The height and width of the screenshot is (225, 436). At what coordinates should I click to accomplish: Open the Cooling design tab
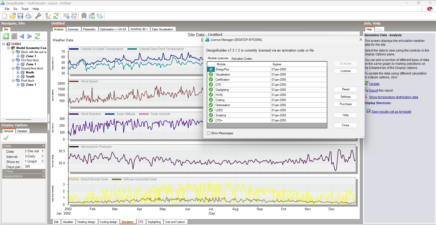(108, 222)
